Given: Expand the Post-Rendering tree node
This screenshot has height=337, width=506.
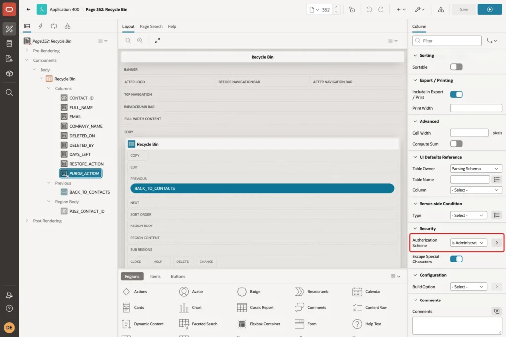Looking at the screenshot, I should click(x=27, y=221).
